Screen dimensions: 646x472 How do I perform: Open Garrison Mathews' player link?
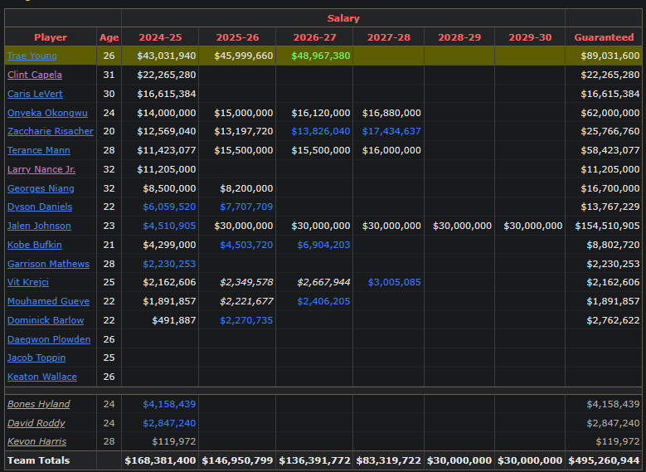click(48, 264)
